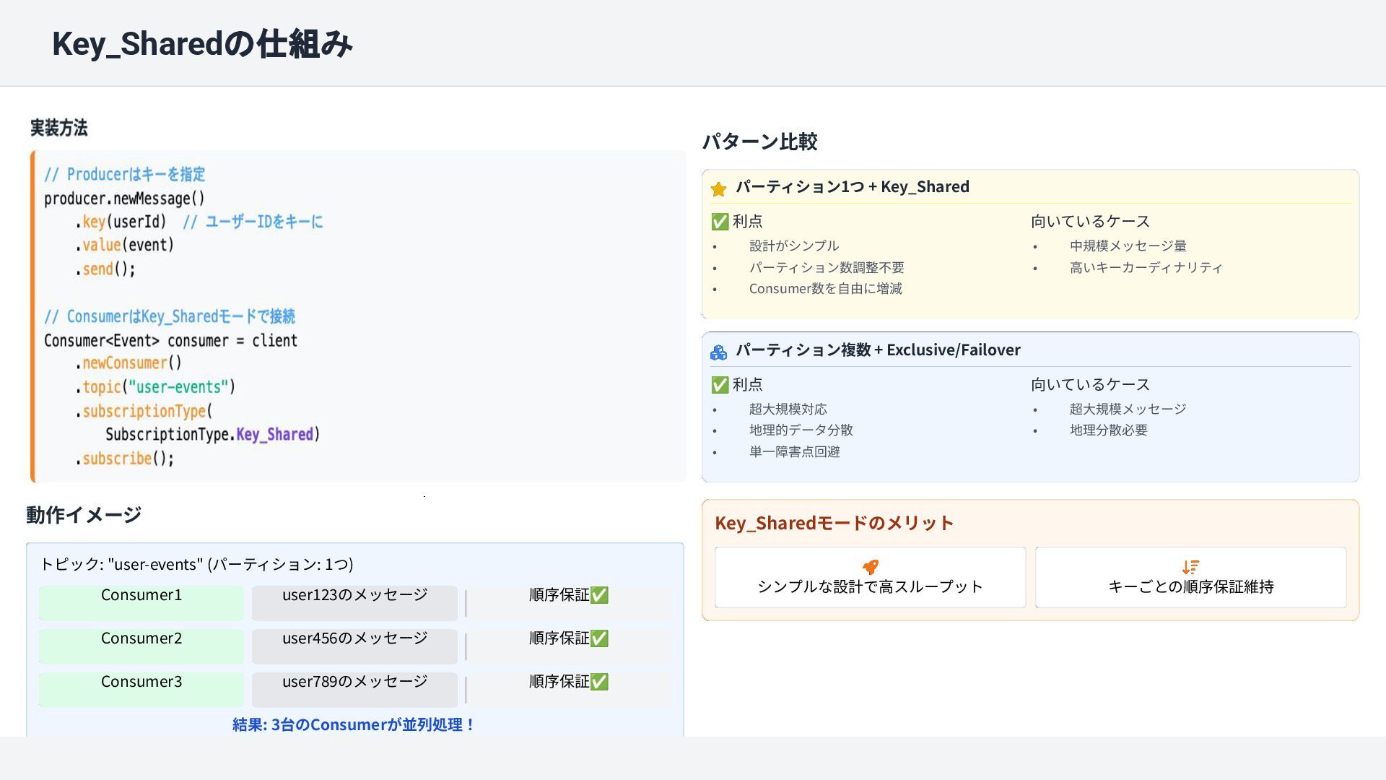Click checkmark in Consumer1 順序保証 row
The height and width of the screenshot is (780, 1386).
(599, 595)
